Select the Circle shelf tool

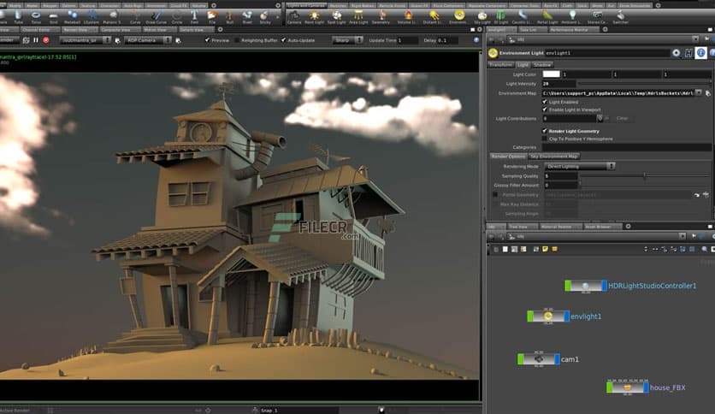pyautogui.click(x=177, y=17)
